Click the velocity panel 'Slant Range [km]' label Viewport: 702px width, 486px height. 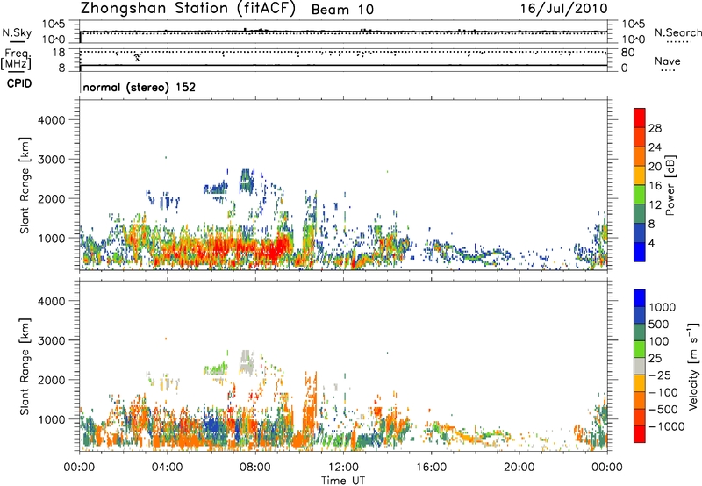(25, 367)
